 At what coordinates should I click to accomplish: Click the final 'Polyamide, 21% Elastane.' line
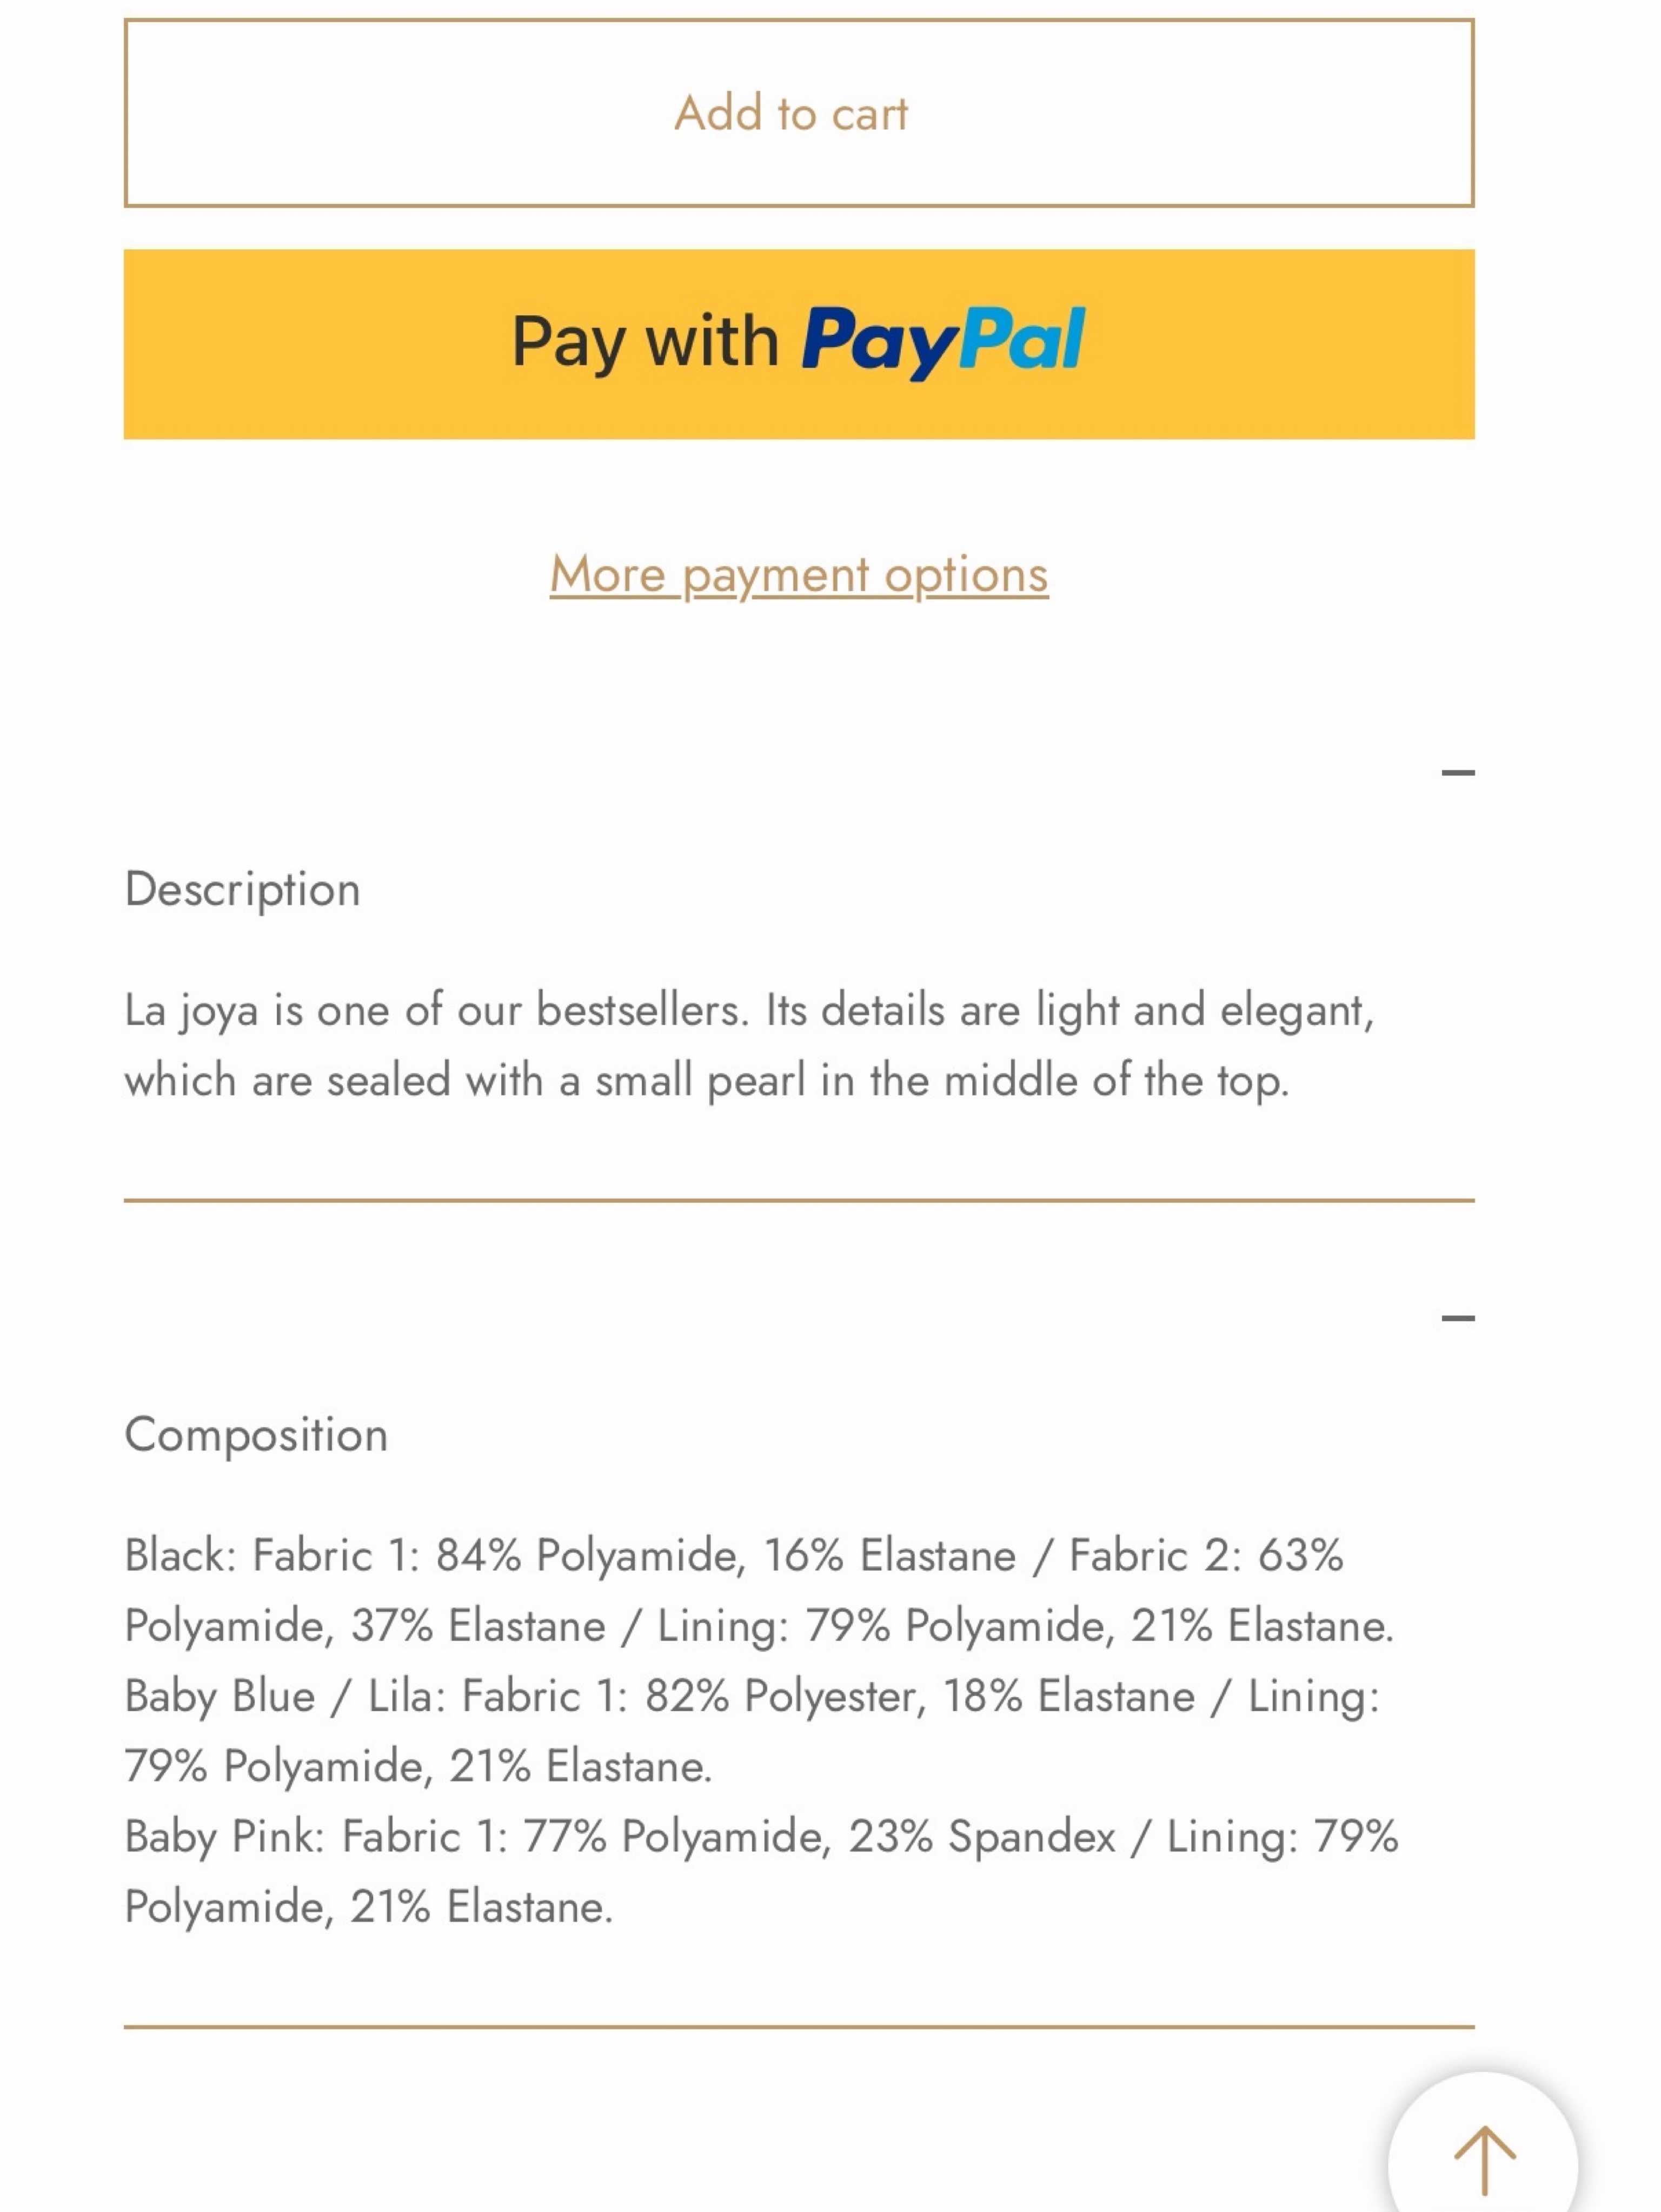coord(368,1907)
